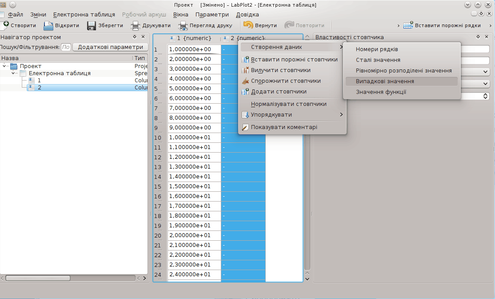The image size is (495, 299).
Task: Click the Вернути (Undo) arrow icon
Action: pyautogui.click(x=248, y=25)
